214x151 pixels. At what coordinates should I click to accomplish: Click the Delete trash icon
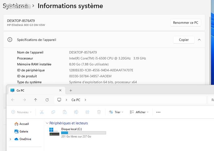click(99, 112)
